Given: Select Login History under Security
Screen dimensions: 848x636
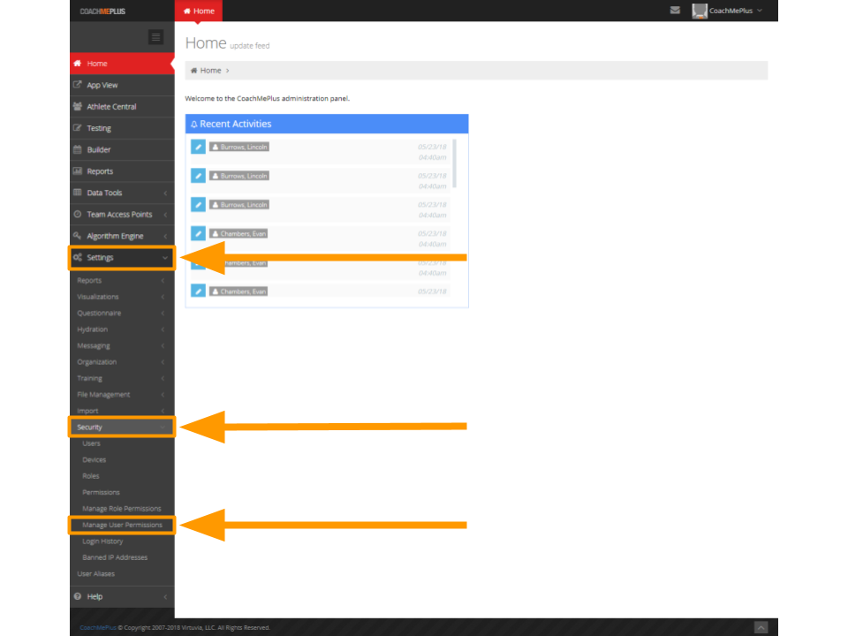Looking at the screenshot, I should (102, 541).
